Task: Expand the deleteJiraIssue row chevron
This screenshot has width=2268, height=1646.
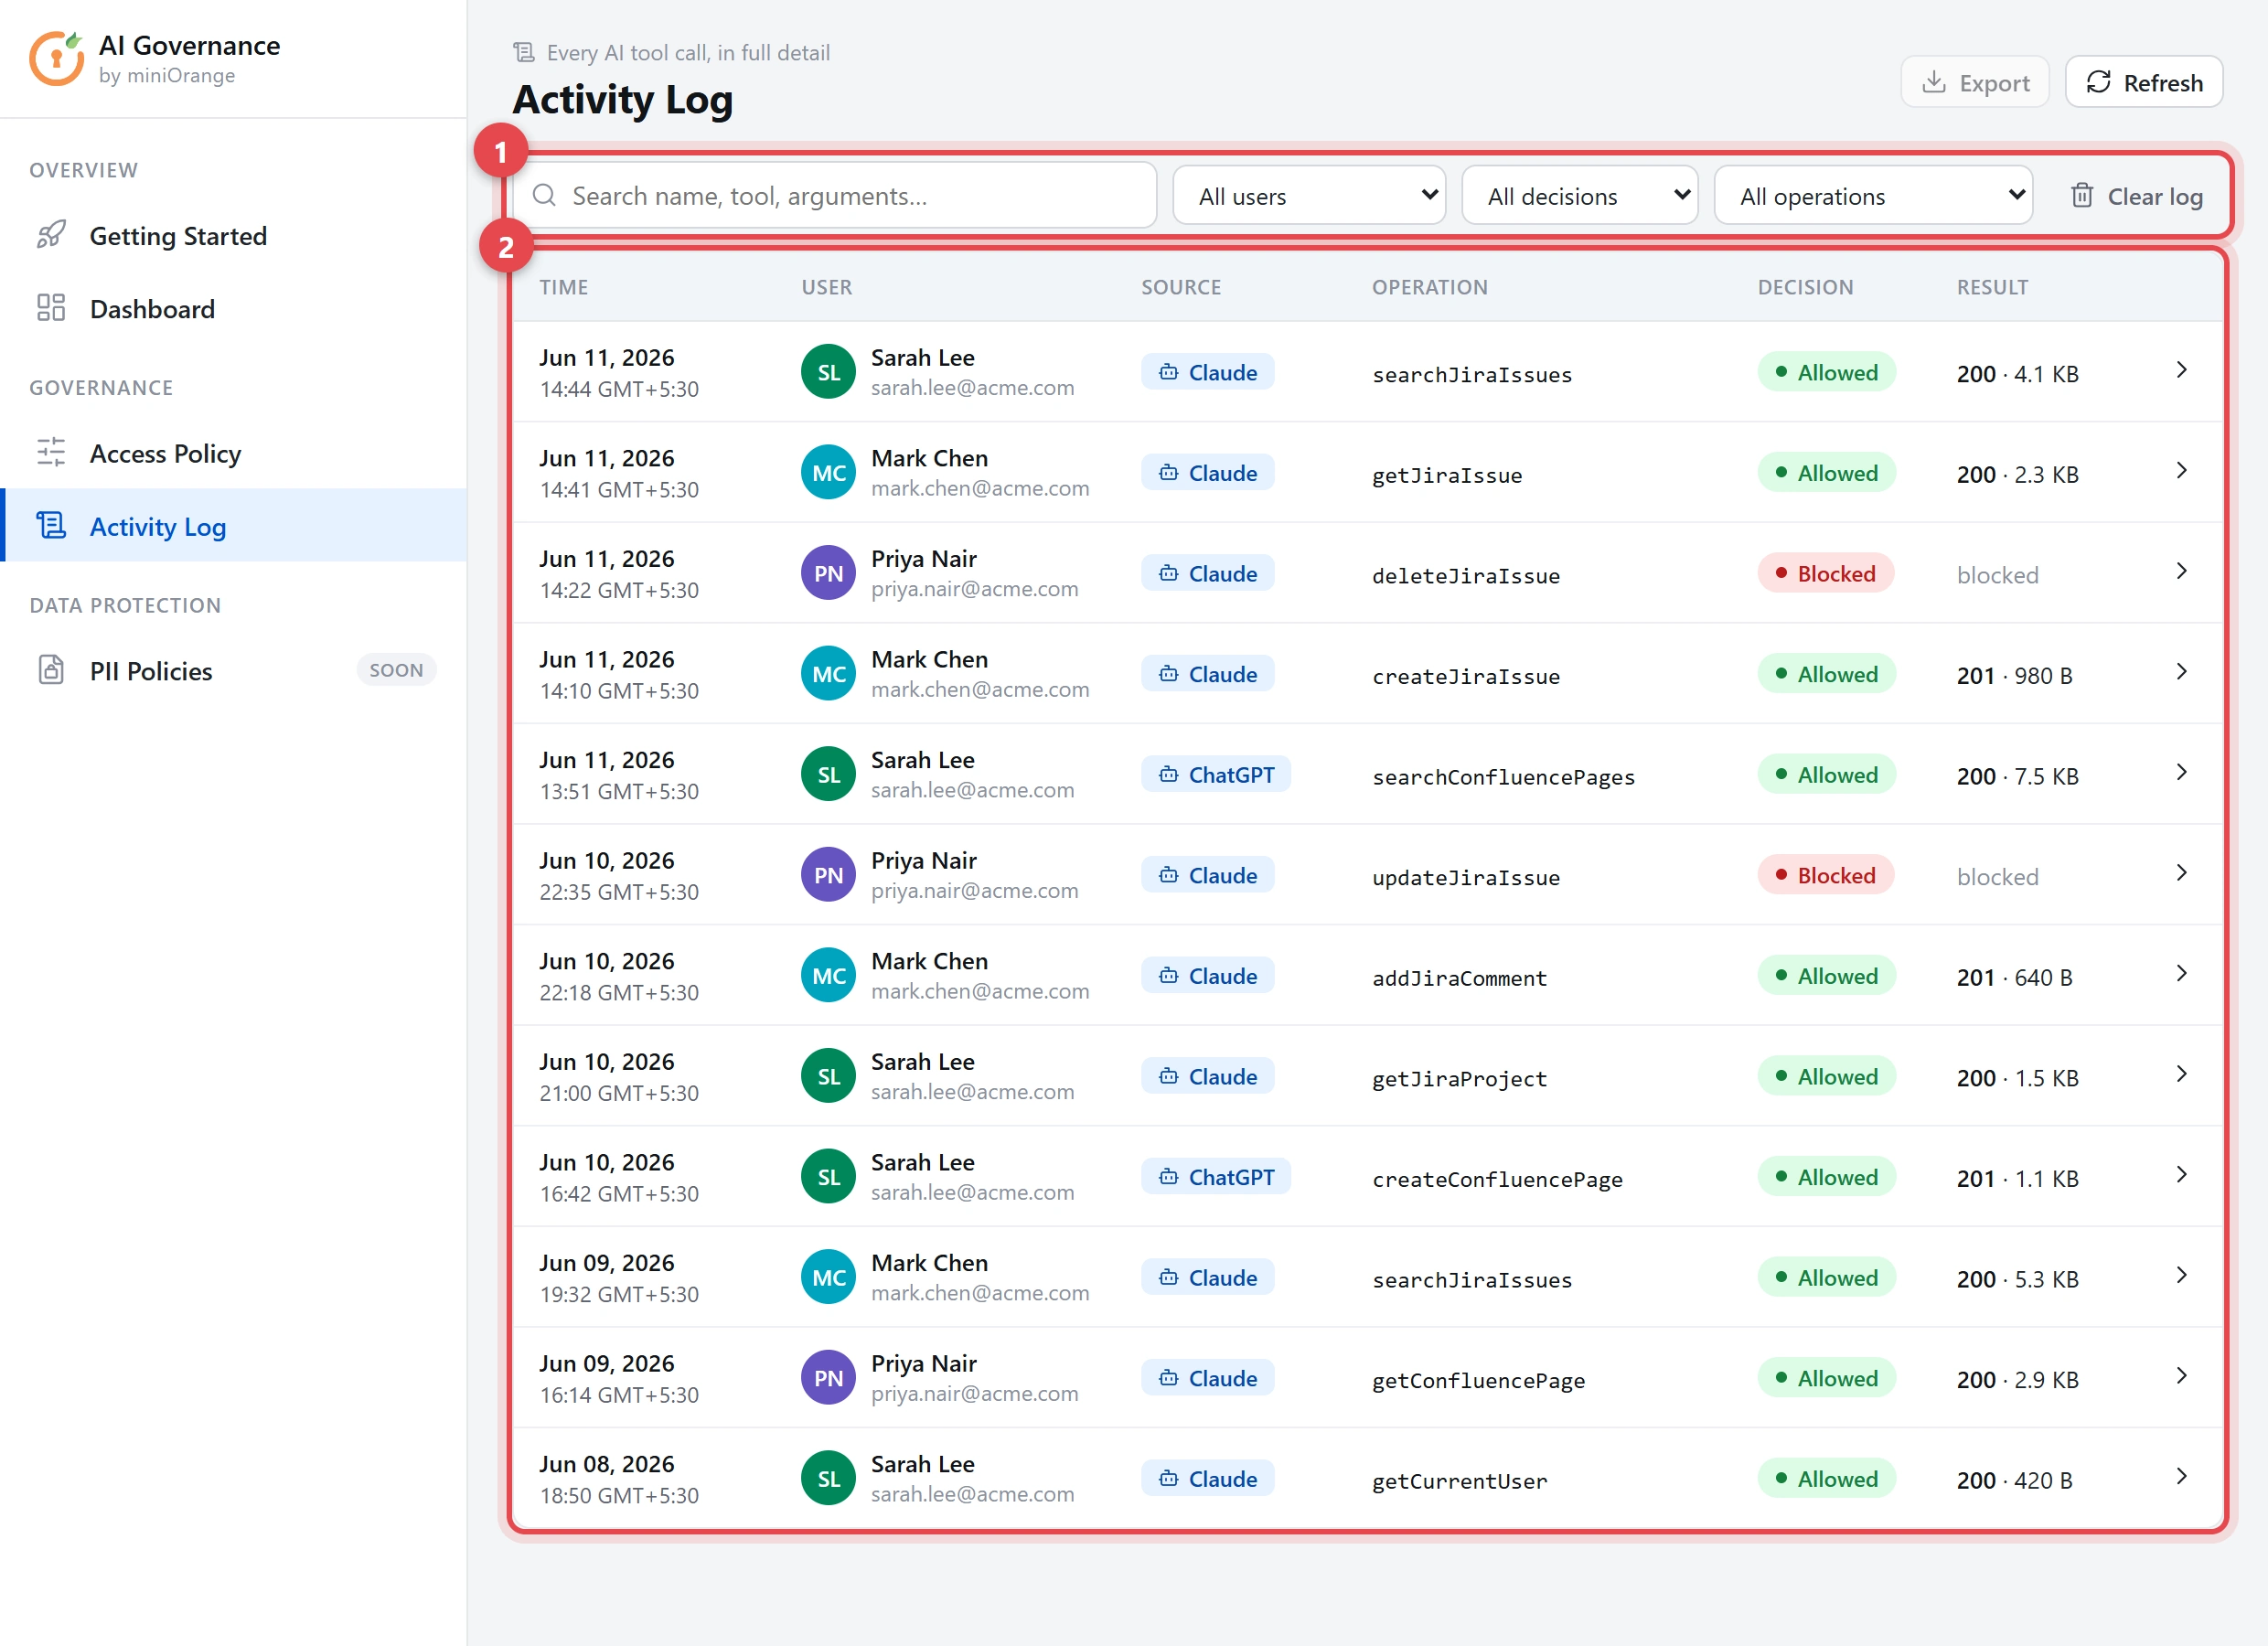Action: coord(2182,571)
